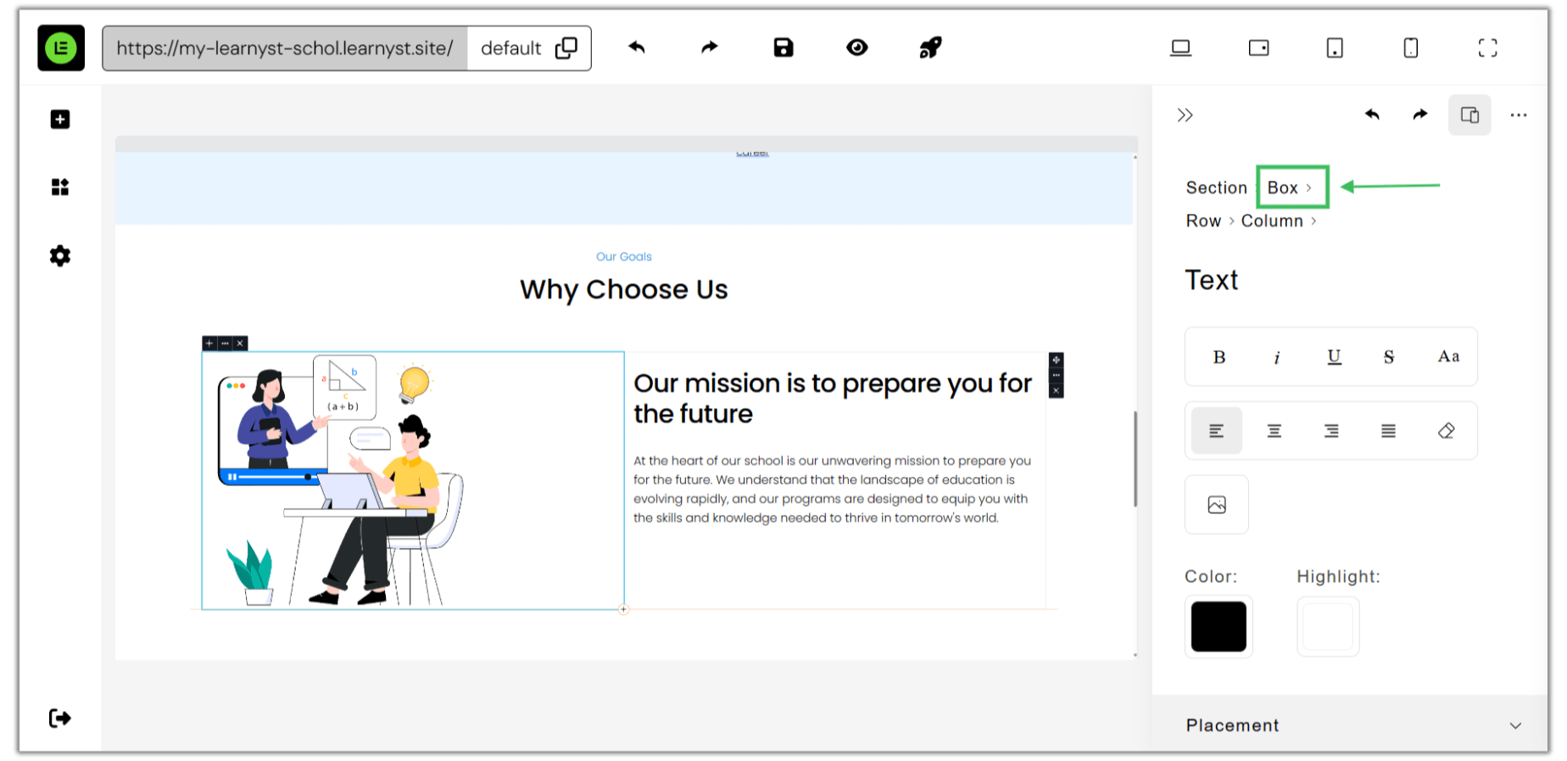Click the site URL field
The height and width of the screenshot is (761, 1567).
pyautogui.click(x=285, y=48)
